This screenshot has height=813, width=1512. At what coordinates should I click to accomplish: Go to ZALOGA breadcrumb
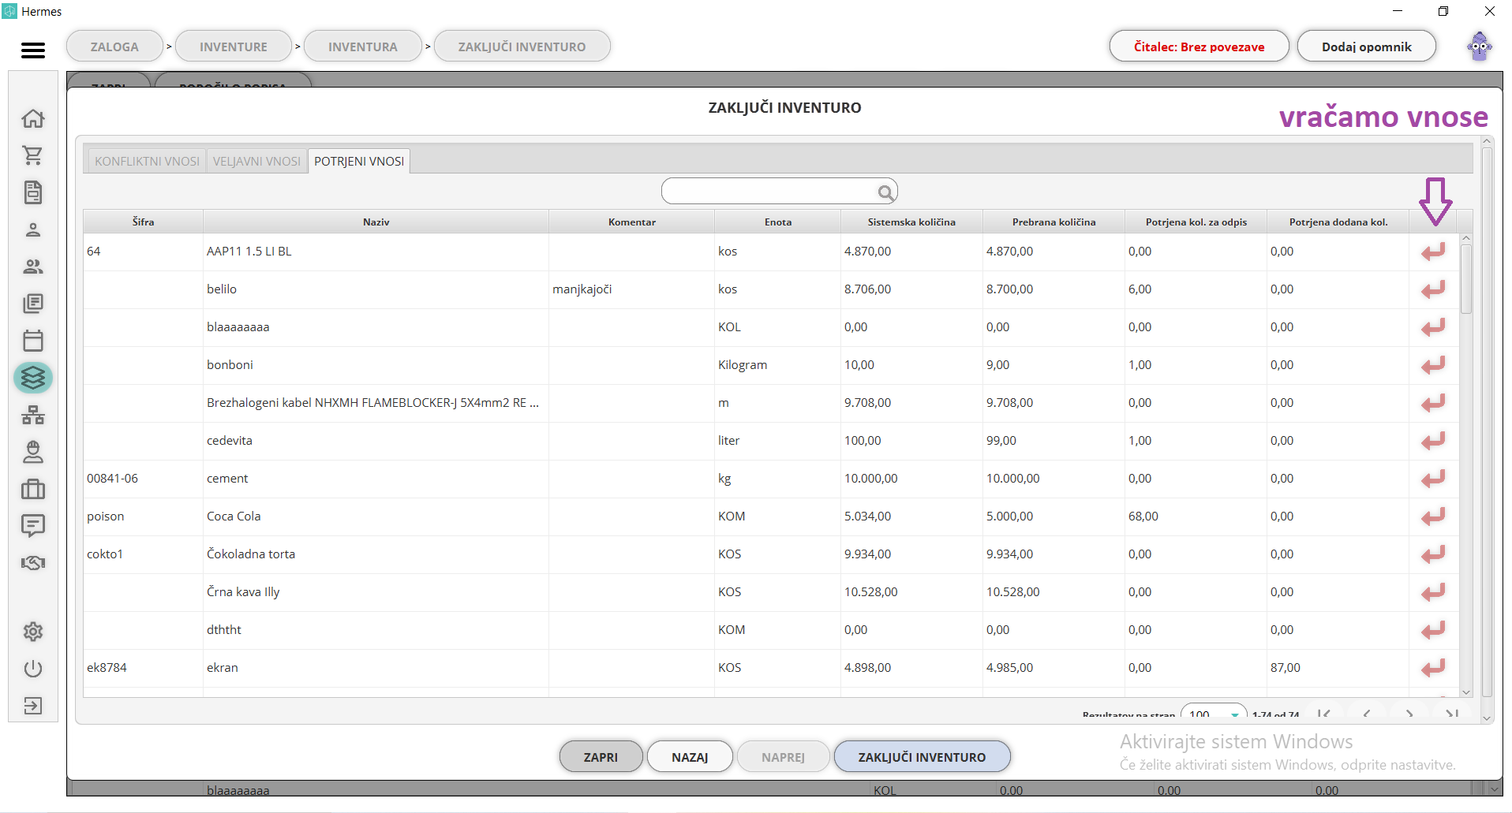click(114, 47)
